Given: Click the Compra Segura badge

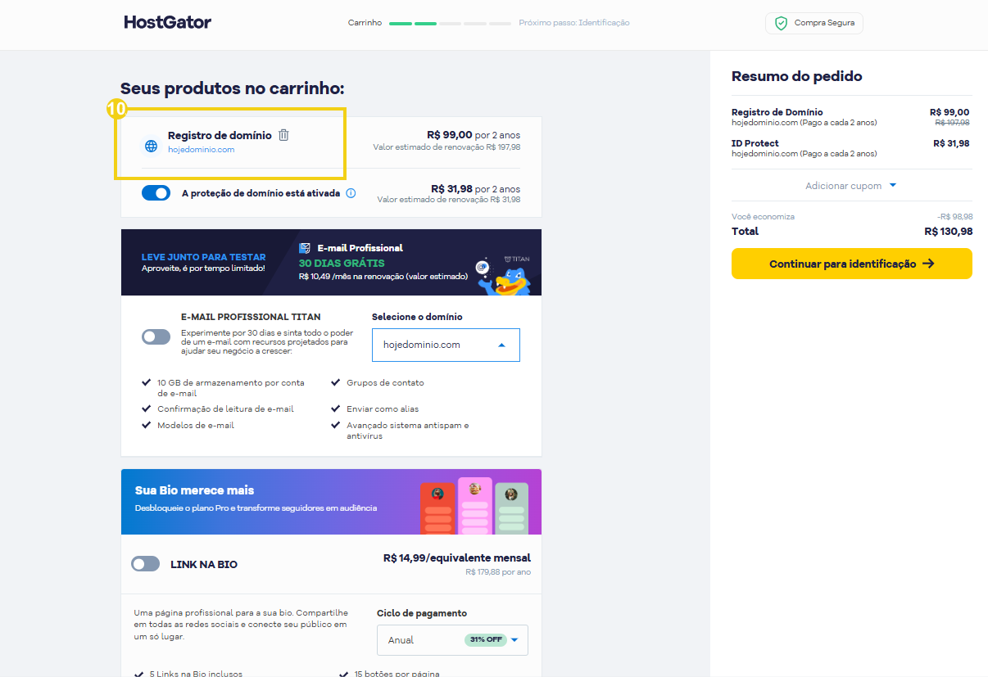Looking at the screenshot, I should pos(814,23).
